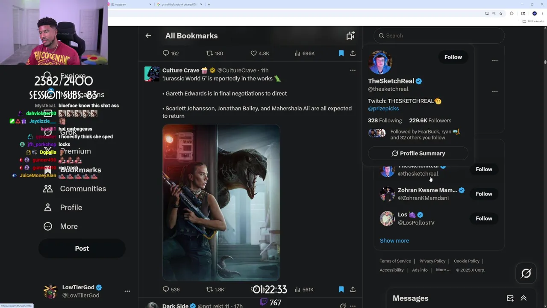547x308 pixels.
Task: Open the browser extensions puzzle icon
Action: tap(512, 13)
